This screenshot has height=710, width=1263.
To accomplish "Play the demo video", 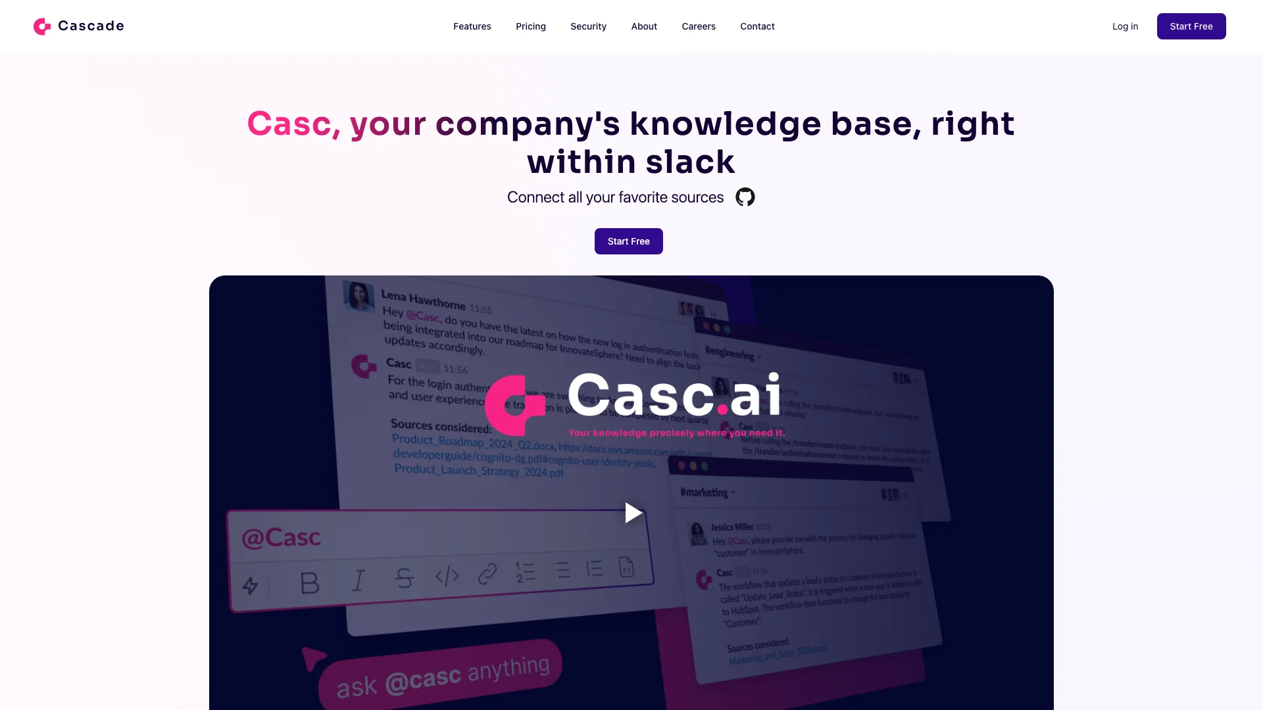I will [631, 511].
